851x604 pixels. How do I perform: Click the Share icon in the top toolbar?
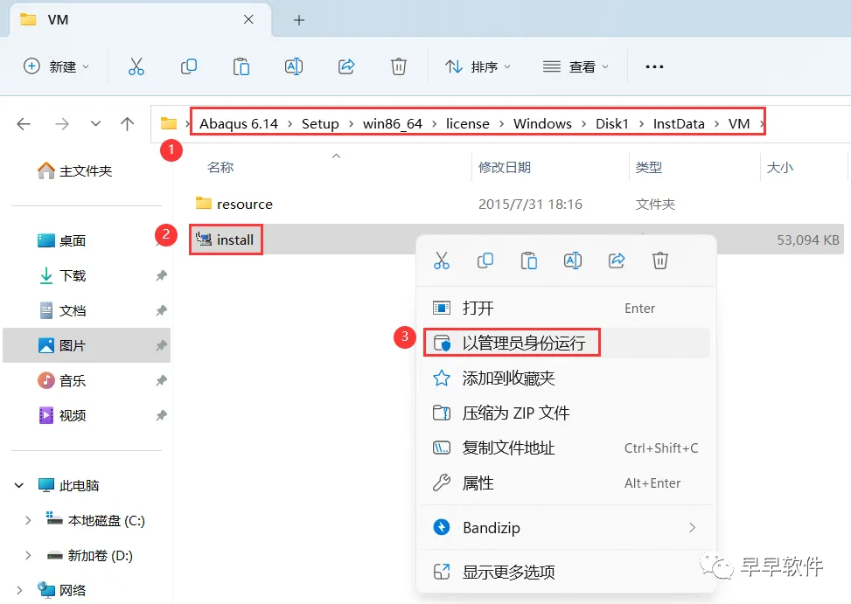[346, 66]
